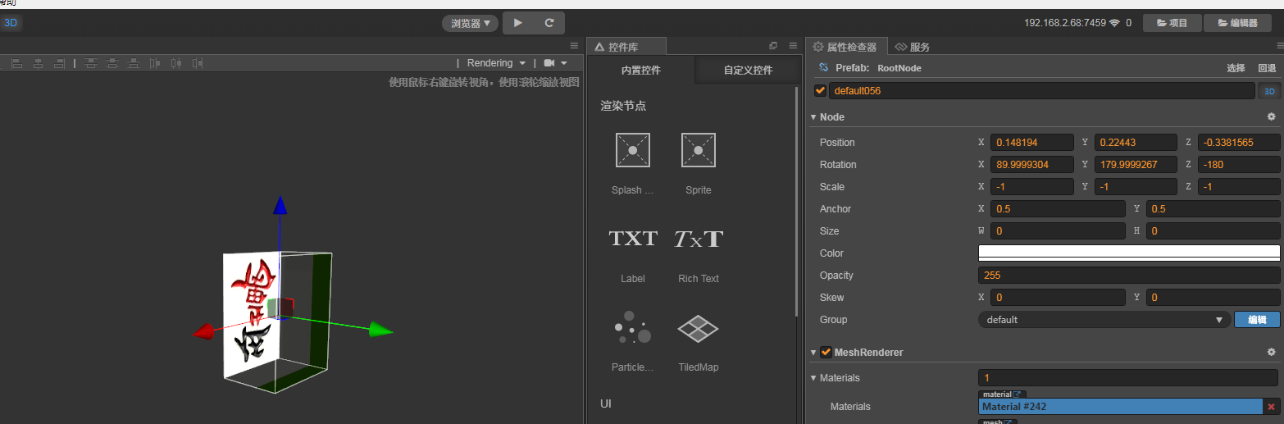Open the camera dropdown in scene toolbar

pos(555,63)
